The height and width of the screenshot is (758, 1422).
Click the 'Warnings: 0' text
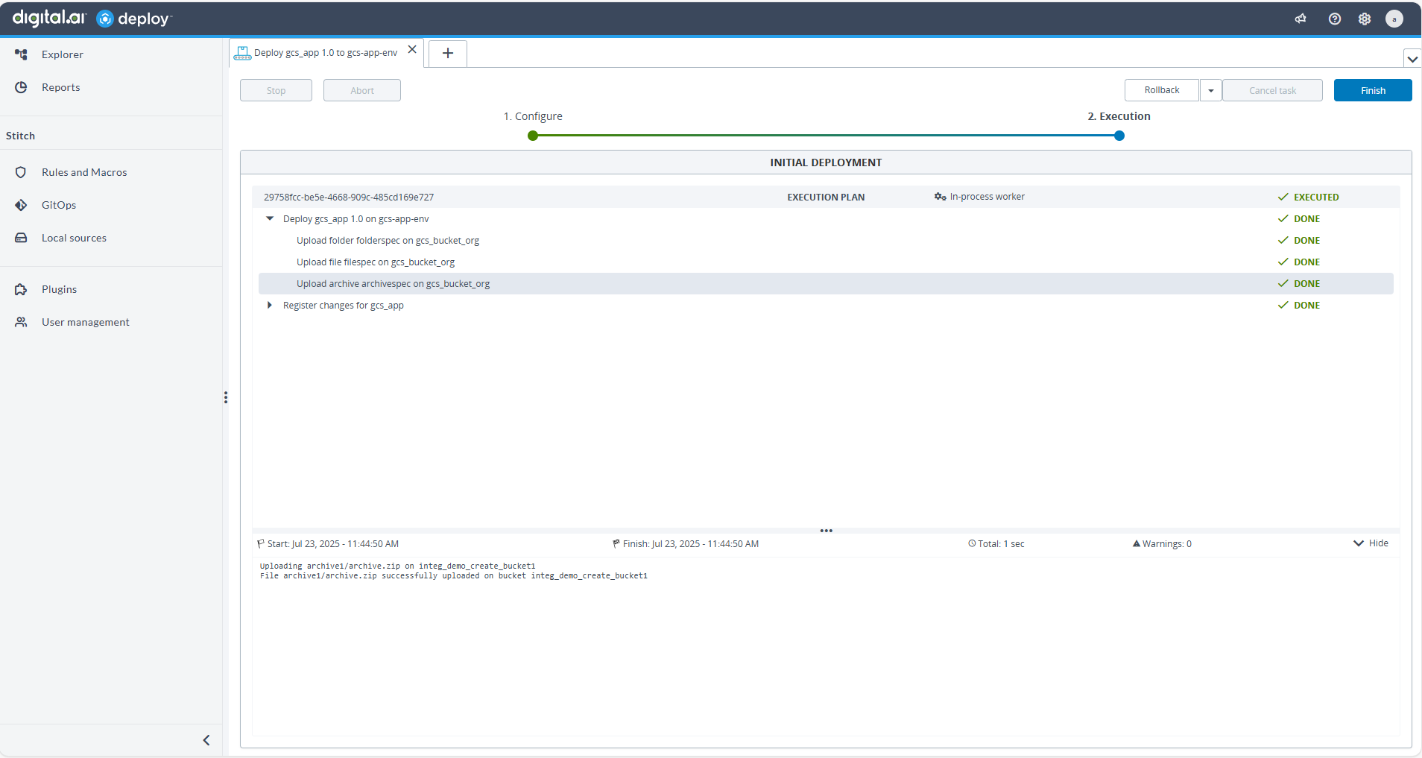1167,544
